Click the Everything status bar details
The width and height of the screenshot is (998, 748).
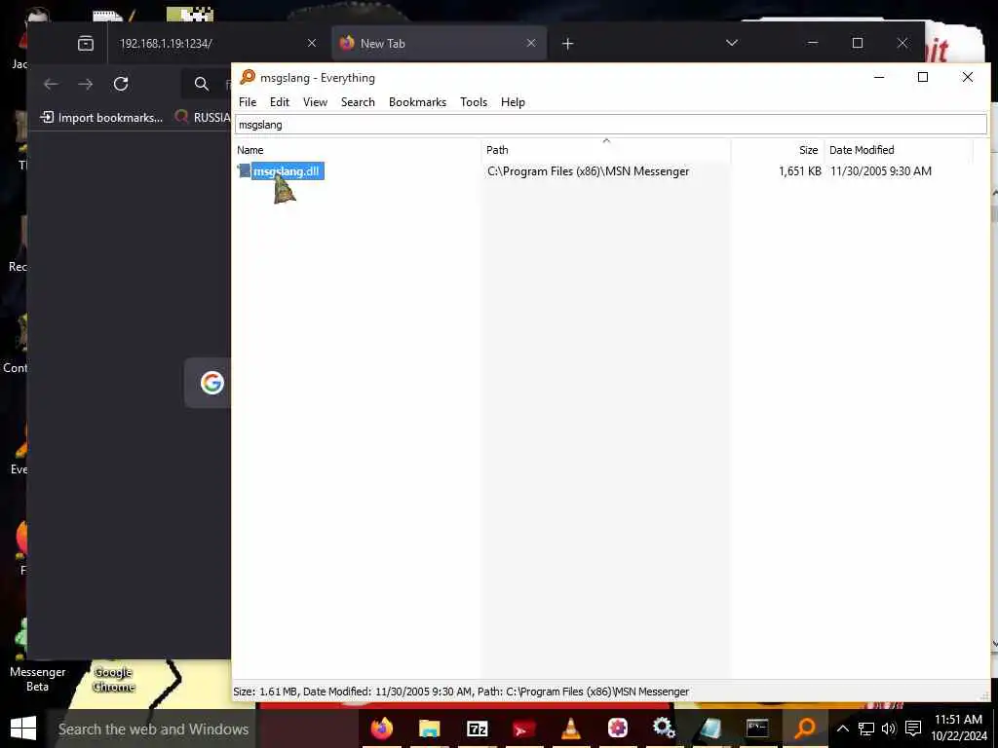[461, 692]
